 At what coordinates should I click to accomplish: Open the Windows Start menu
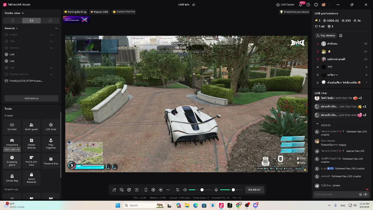click(x=118, y=205)
